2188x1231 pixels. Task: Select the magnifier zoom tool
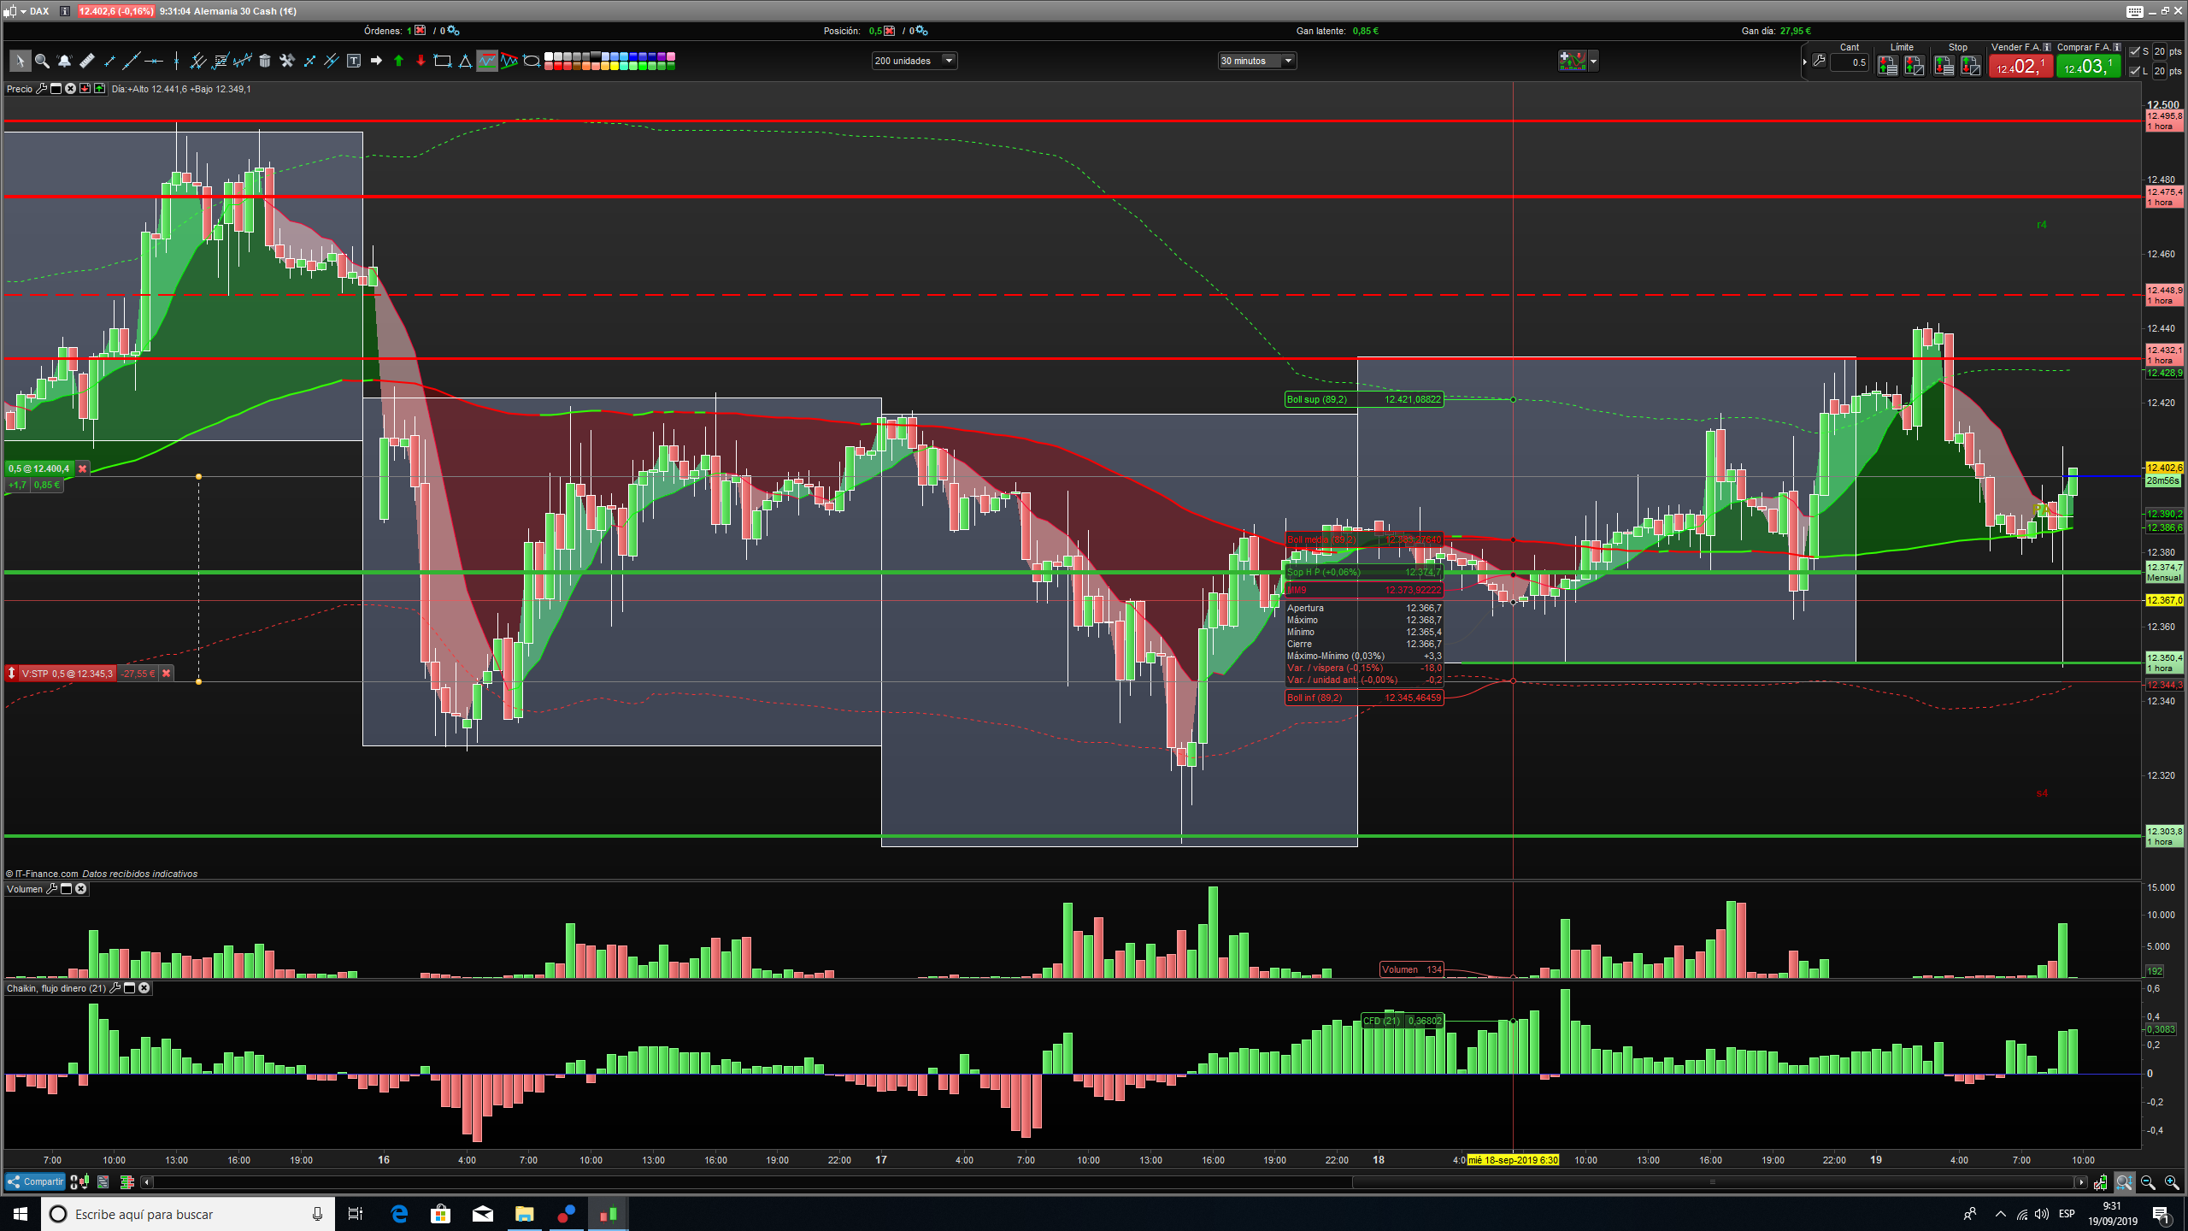coord(42,61)
